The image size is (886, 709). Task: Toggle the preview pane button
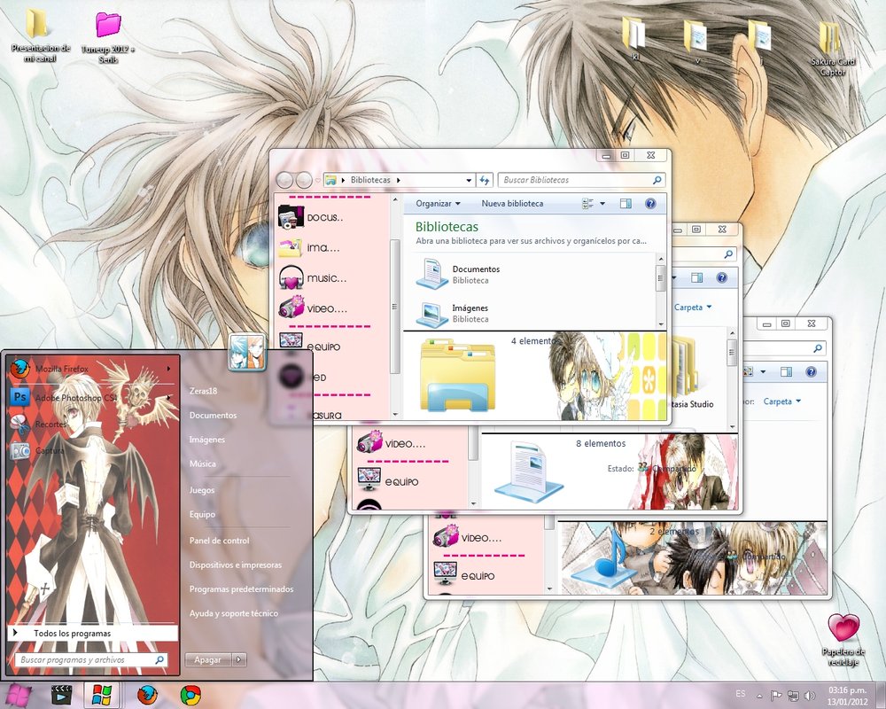[626, 204]
